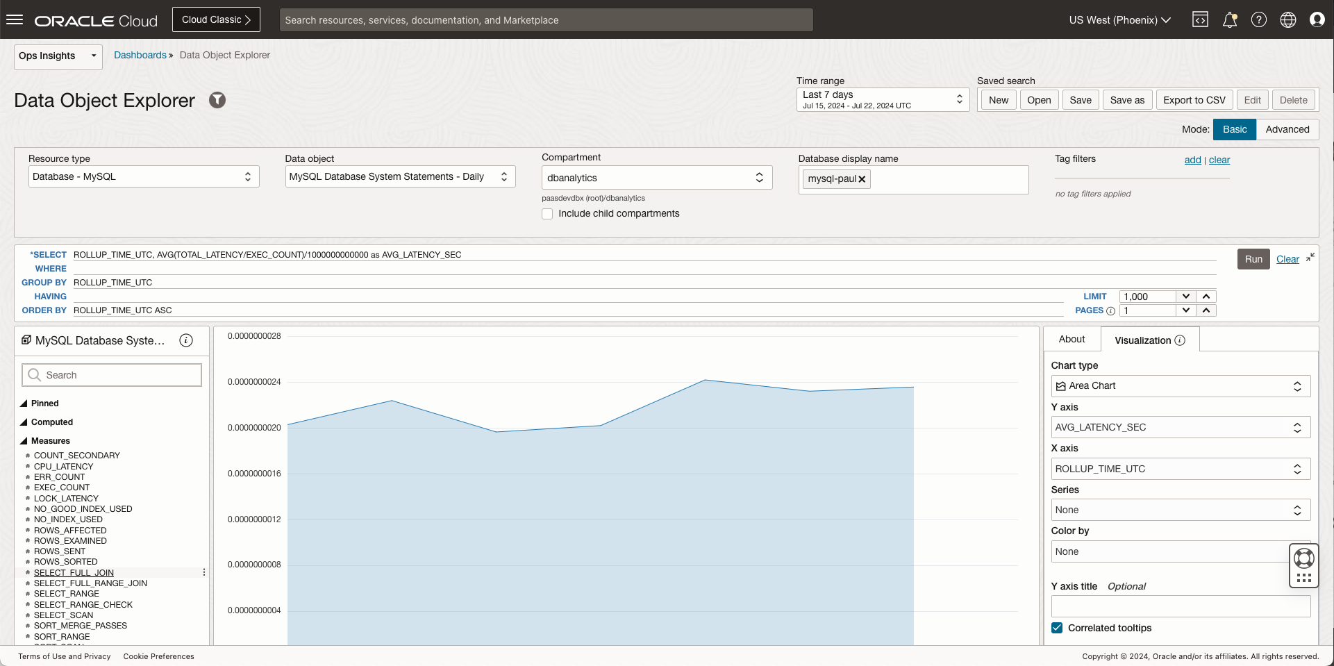This screenshot has width=1334, height=666.
Task: Uncheck Correlated tooltips
Action: (x=1057, y=628)
